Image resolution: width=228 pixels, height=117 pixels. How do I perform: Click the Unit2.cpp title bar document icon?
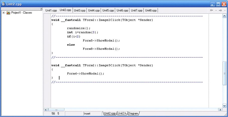click(3, 4)
